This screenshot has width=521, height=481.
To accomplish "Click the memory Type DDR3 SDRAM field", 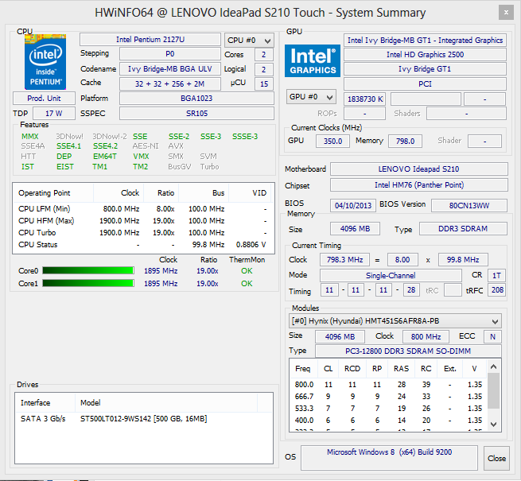I will click(x=463, y=228).
